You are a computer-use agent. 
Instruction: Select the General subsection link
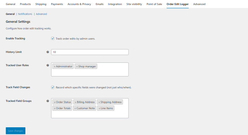pyautogui.click(x=10, y=14)
